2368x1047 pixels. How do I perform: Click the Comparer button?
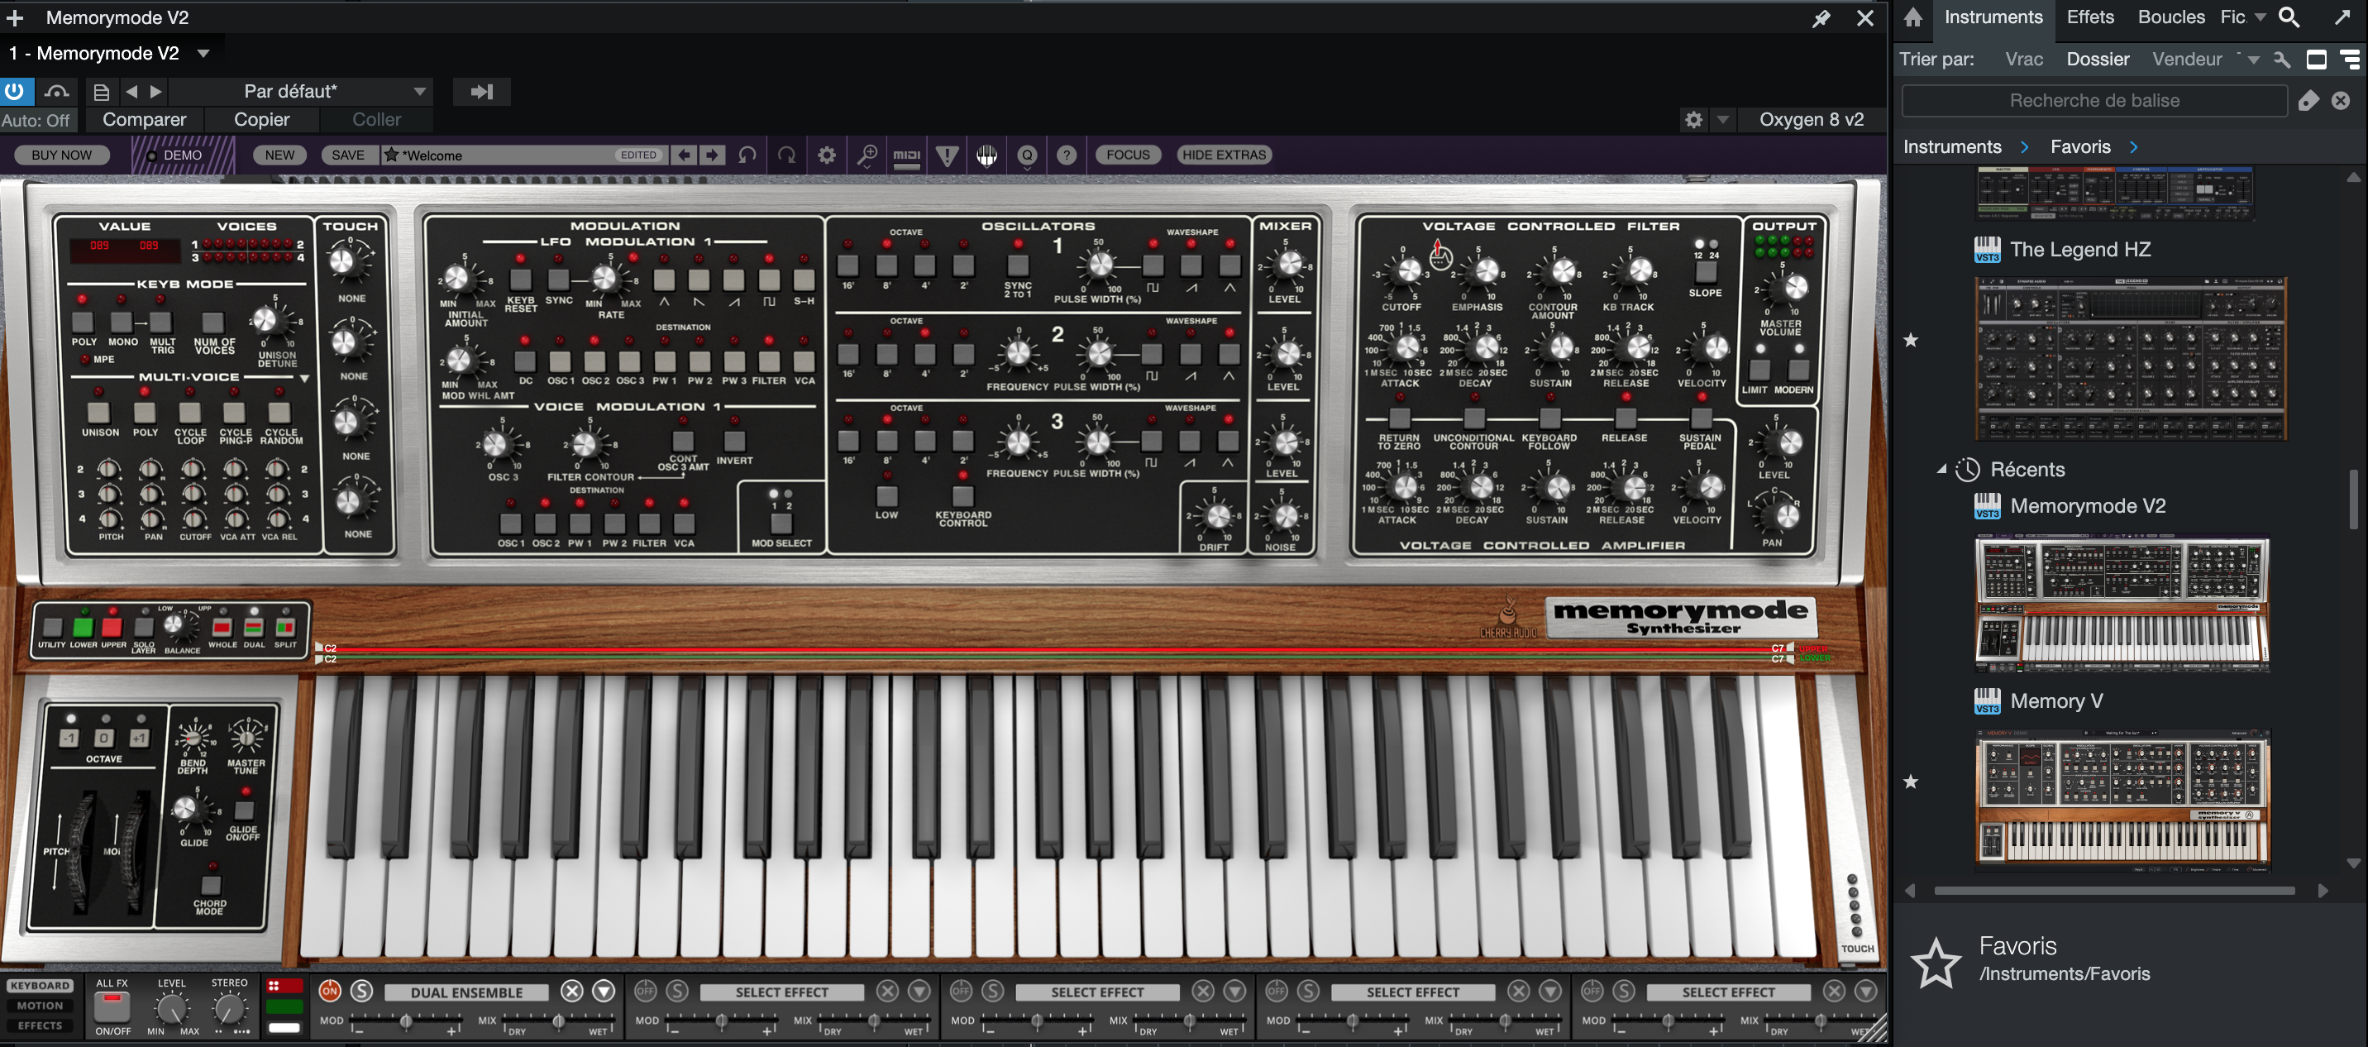145,119
